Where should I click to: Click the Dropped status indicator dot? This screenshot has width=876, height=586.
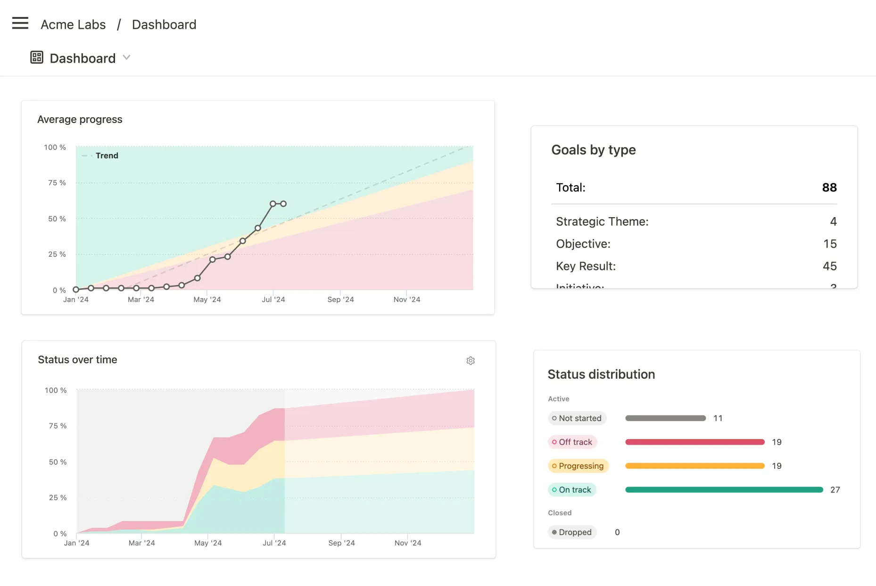pos(554,532)
